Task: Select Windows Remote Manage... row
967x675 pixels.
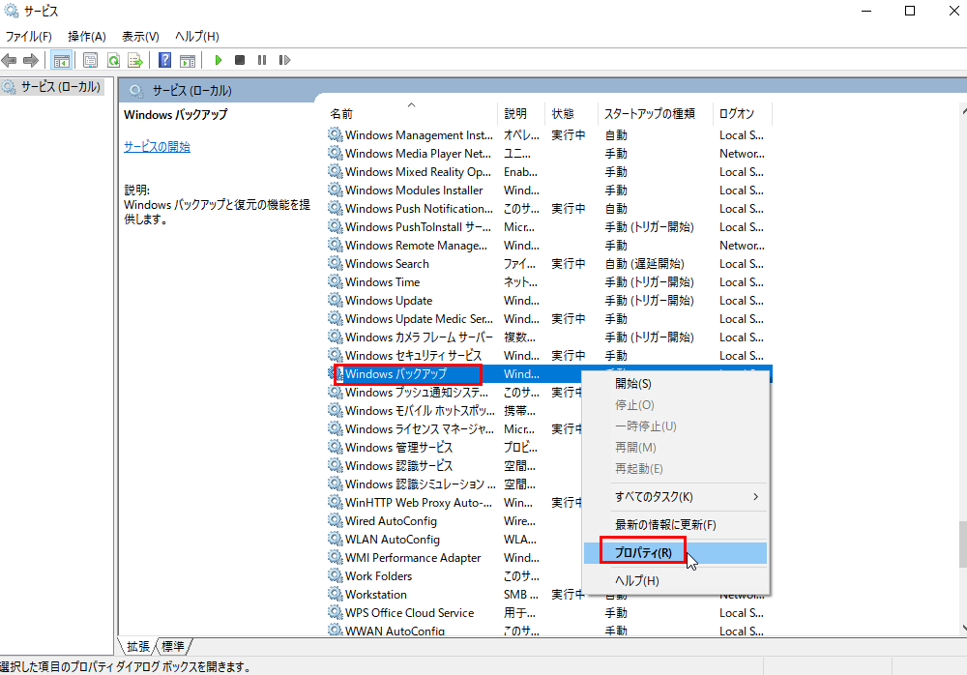Action: coord(549,246)
